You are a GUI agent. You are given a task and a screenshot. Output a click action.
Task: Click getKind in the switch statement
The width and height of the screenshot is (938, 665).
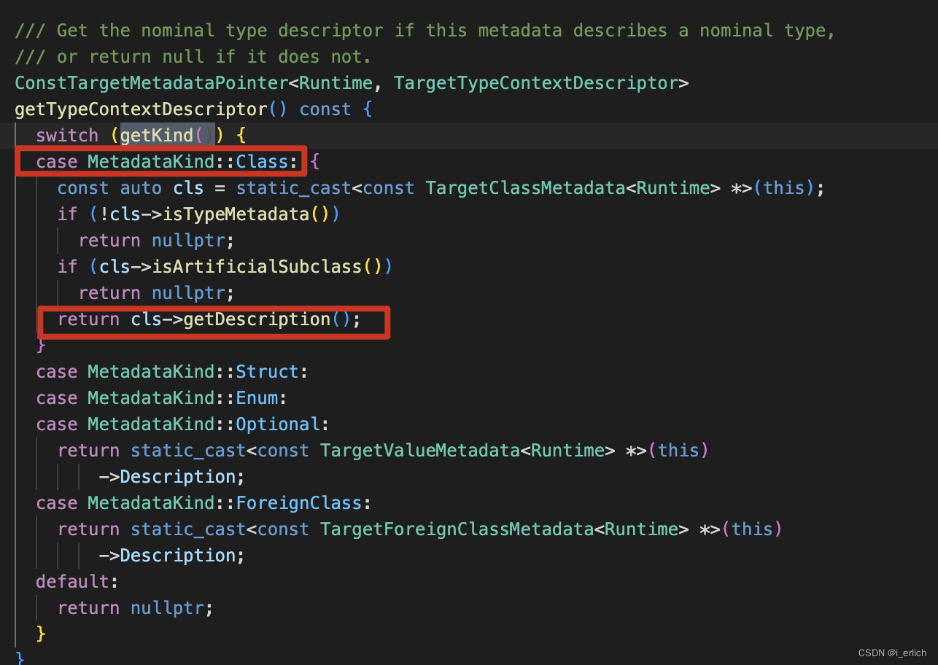coord(156,136)
